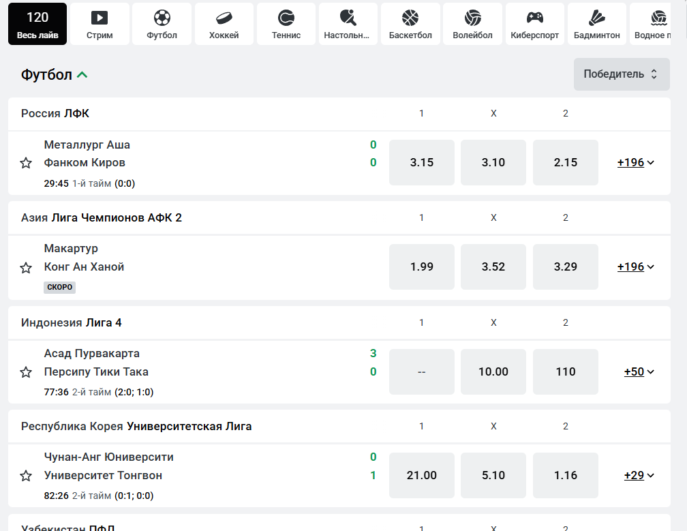Open the Победитель market dropdown
Viewport: 687px width, 531px height.
tap(621, 74)
